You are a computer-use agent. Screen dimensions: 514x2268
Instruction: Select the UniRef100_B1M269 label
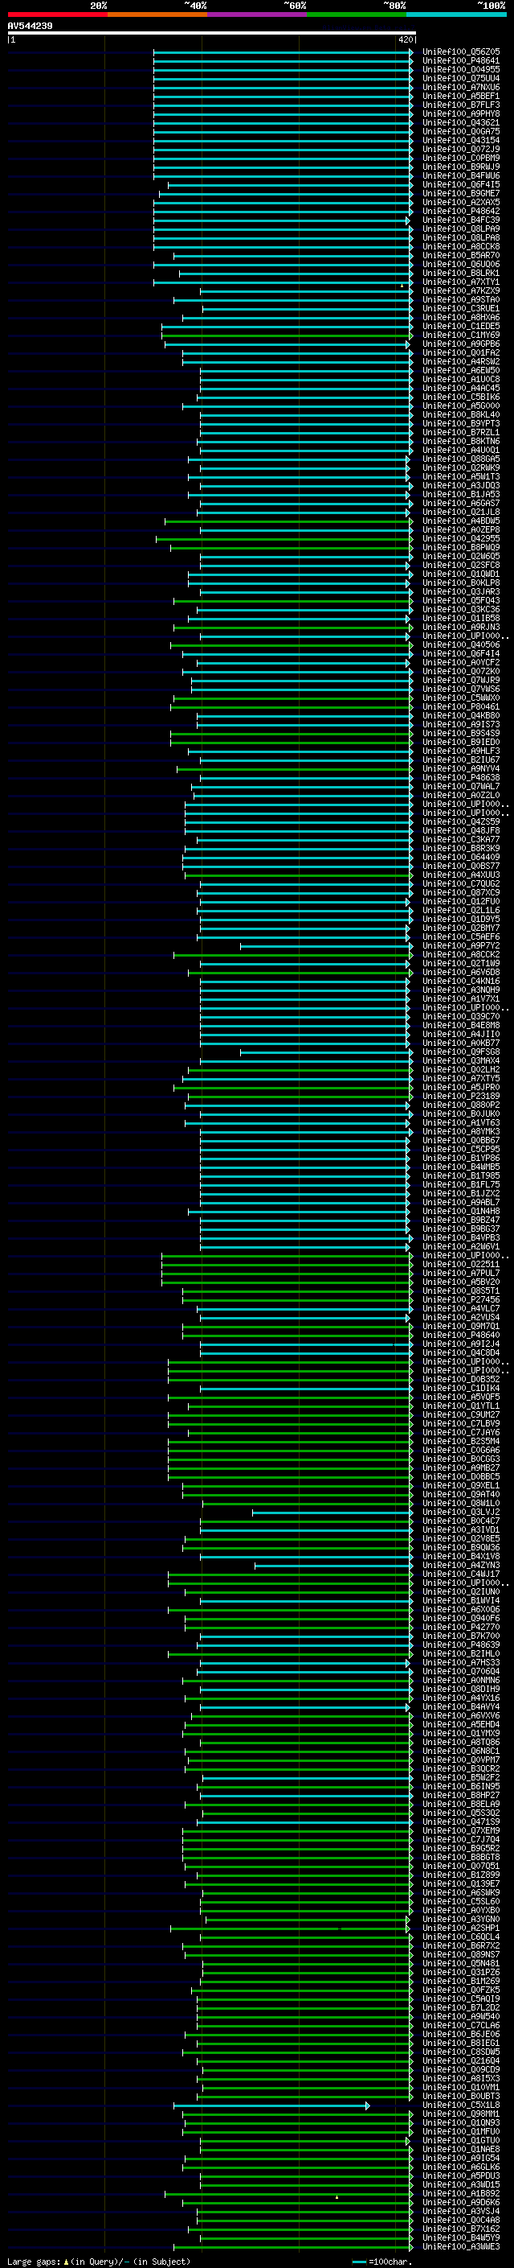point(460,1981)
